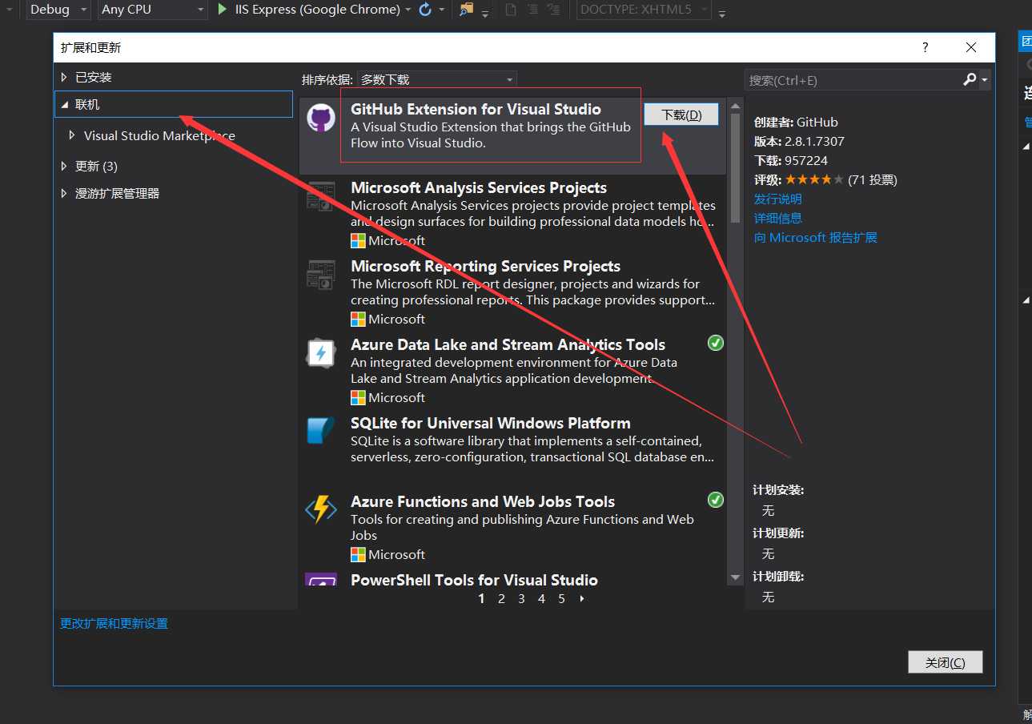Click Microsoft logo under Analysis Services Projects
Image resolution: width=1032 pixels, height=724 pixels.
pyautogui.click(x=358, y=240)
